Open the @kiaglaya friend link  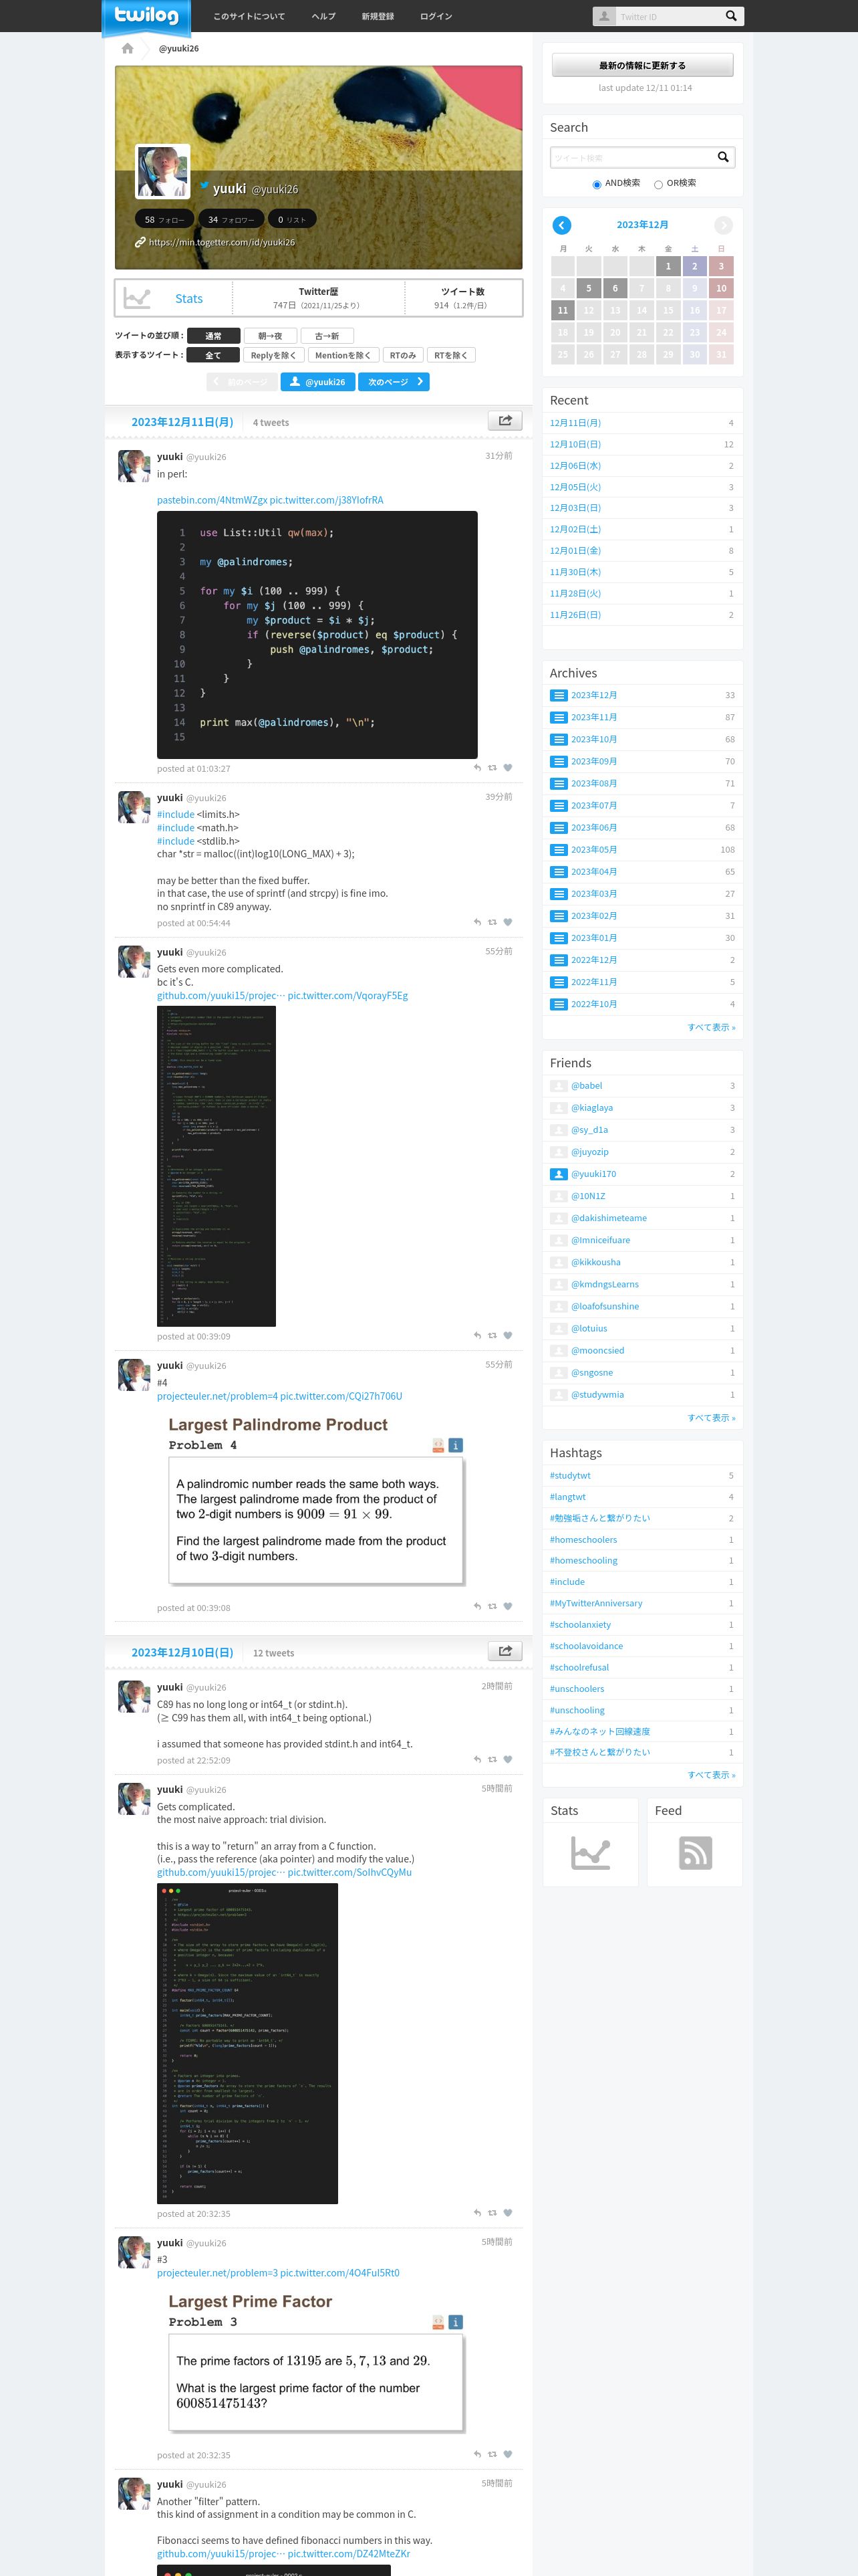pos(592,1108)
